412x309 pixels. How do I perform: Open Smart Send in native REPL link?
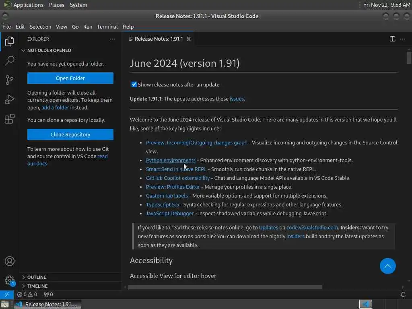(176, 169)
